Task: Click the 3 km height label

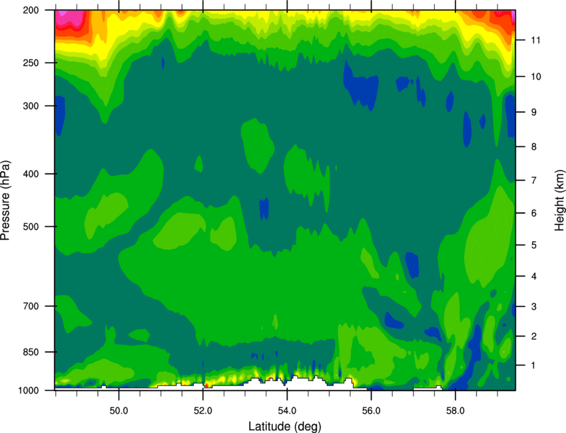Action: click(x=534, y=306)
